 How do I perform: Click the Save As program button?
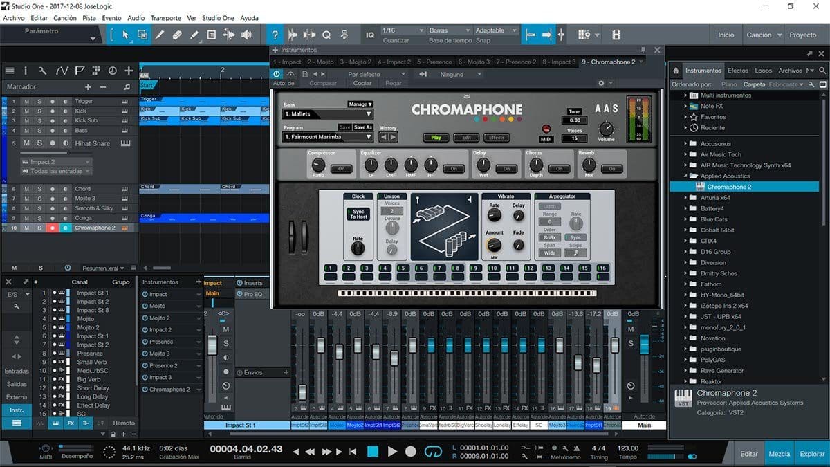363,127
